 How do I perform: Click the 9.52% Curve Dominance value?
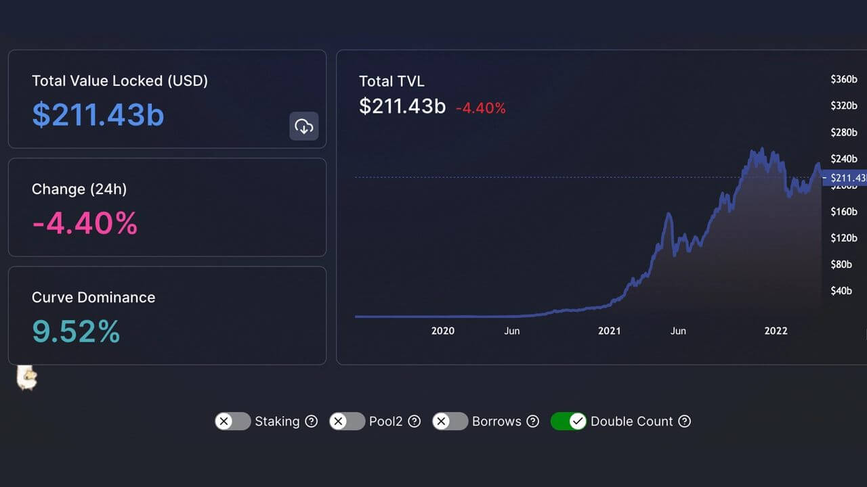coord(76,331)
